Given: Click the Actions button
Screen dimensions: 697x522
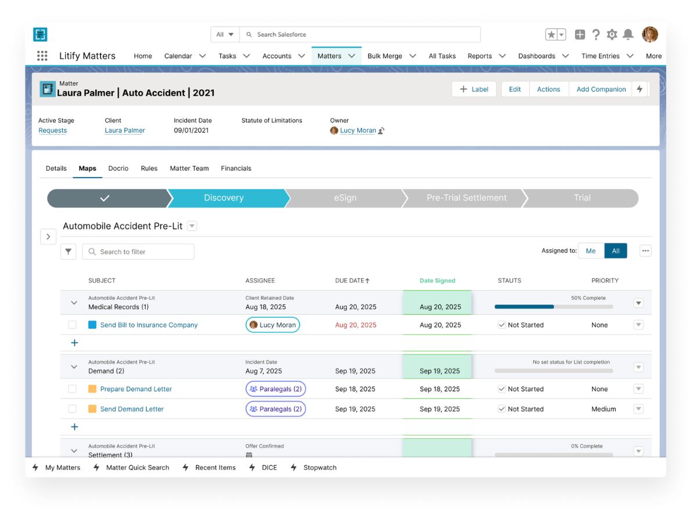Looking at the screenshot, I should (x=548, y=89).
